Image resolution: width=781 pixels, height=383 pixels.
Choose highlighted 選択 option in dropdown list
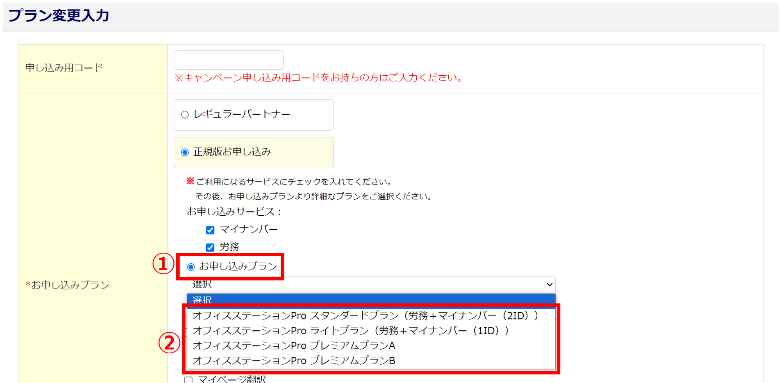coord(371,300)
